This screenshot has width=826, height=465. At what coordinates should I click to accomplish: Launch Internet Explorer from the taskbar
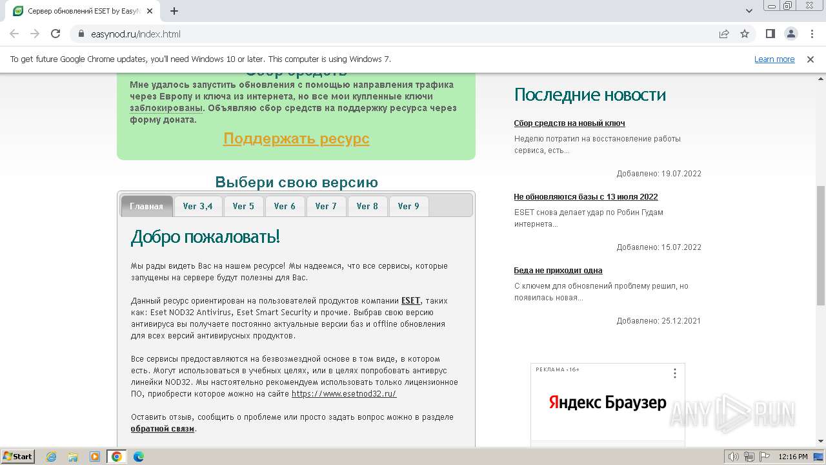click(x=51, y=457)
